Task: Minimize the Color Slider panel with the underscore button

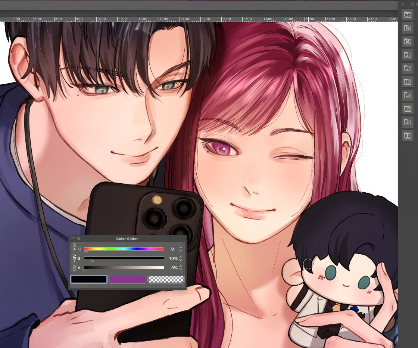Action: pyautogui.click(x=84, y=239)
